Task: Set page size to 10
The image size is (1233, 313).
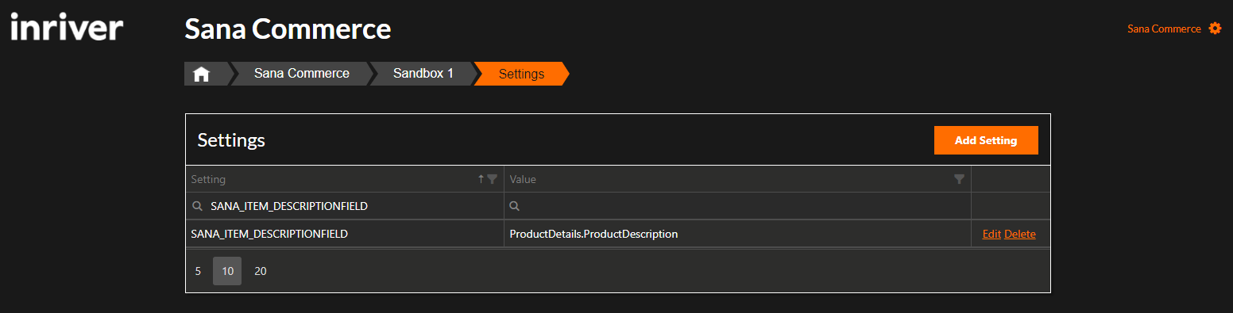Action: click(x=227, y=271)
